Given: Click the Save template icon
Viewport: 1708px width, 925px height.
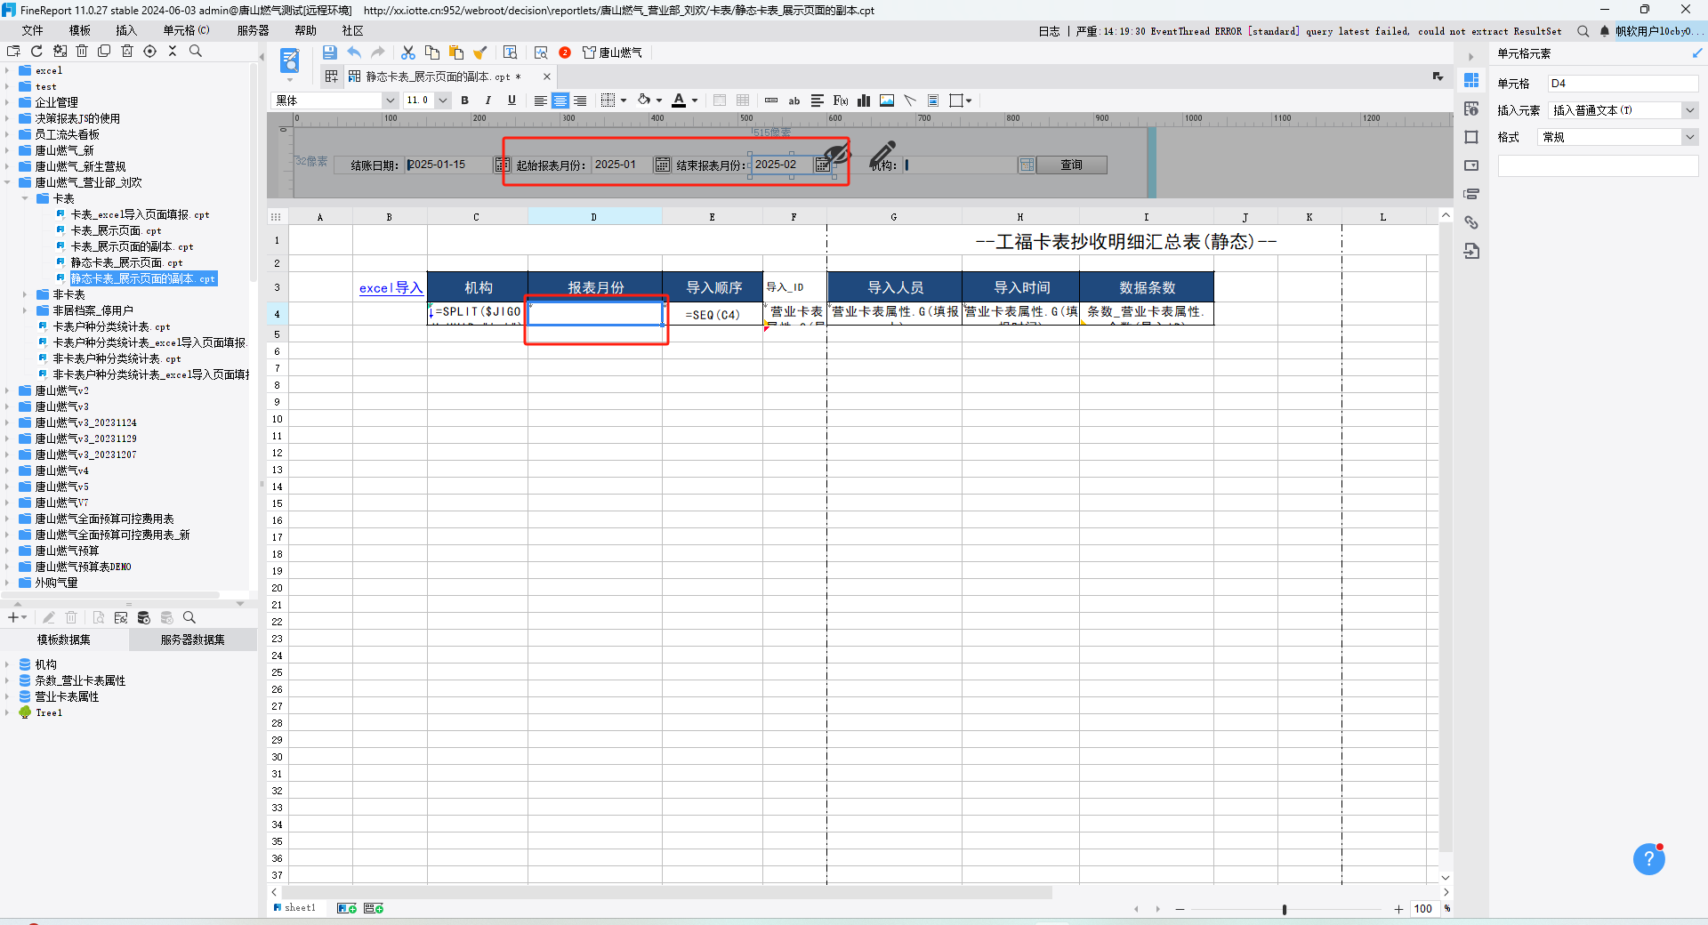Looking at the screenshot, I should click(x=330, y=52).
